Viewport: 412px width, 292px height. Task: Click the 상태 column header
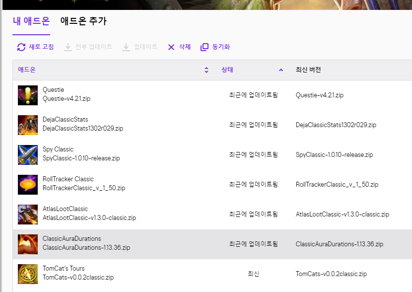pyautogui.click(x=227, y=70)
